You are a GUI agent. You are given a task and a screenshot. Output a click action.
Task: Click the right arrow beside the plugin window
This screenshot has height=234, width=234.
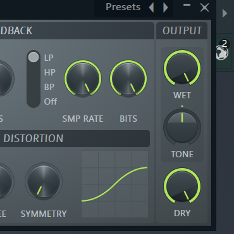[225, 13]
